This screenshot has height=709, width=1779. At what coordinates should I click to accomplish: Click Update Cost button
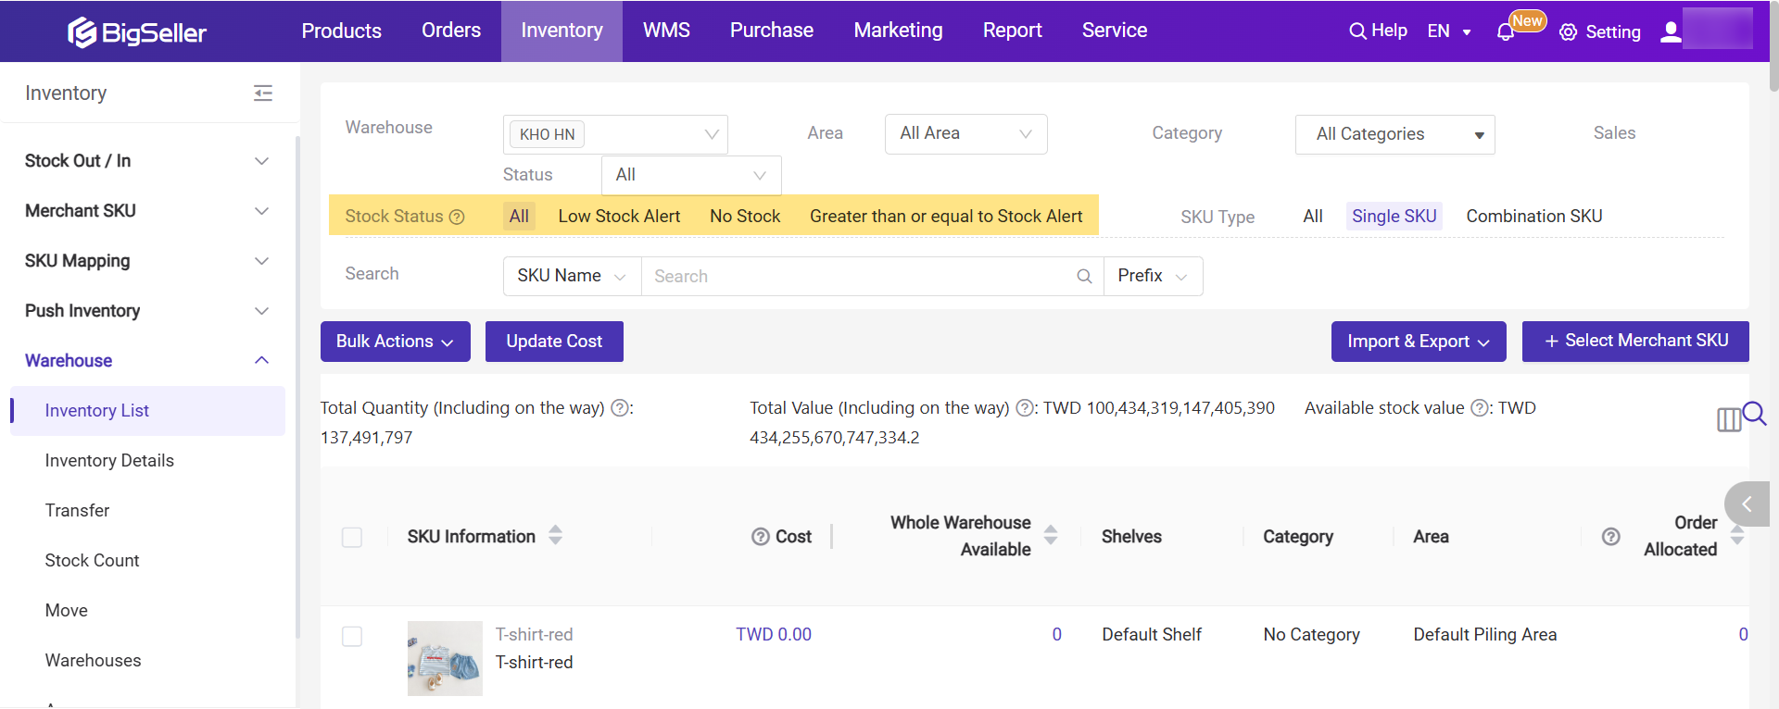coord(554,342)
